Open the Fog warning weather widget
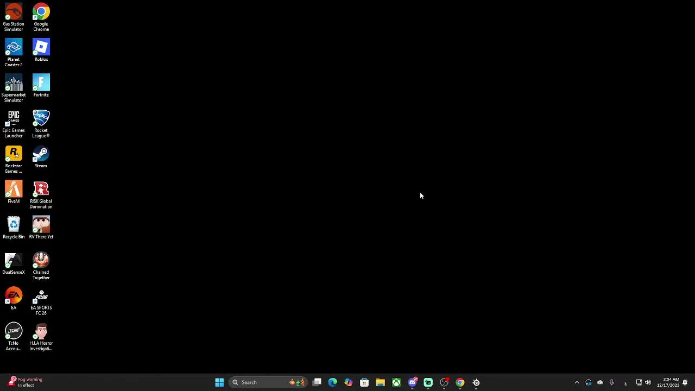 click(x=26, y=382)
